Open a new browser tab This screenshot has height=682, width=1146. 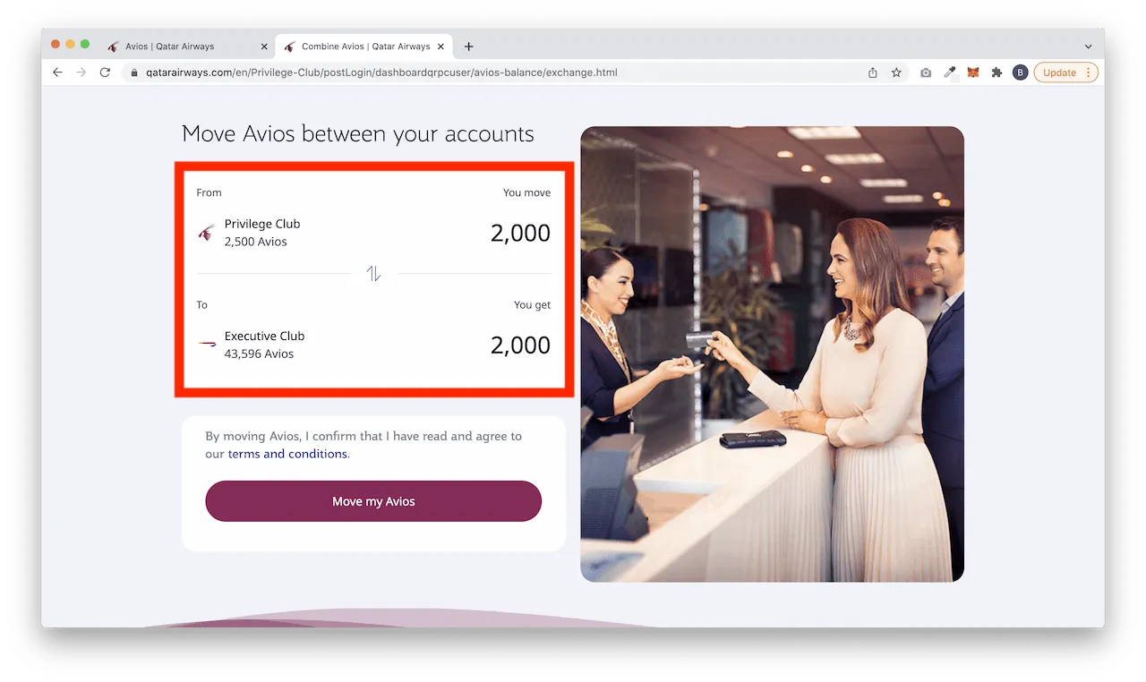[469, 47]
